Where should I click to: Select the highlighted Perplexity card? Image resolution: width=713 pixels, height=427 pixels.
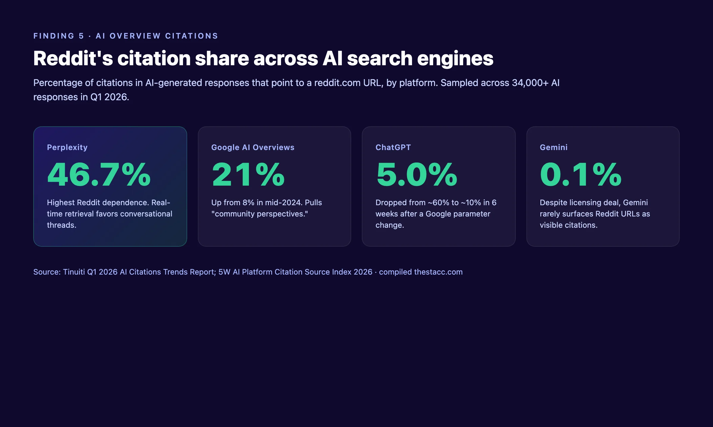tap(110, 187)
